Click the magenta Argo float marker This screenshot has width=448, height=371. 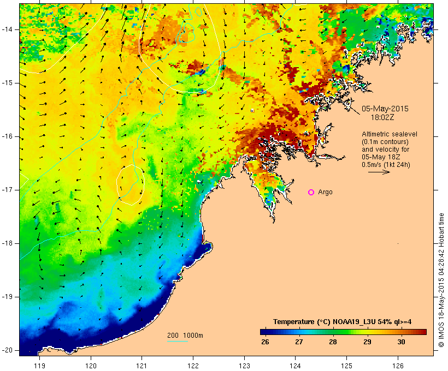311,193
